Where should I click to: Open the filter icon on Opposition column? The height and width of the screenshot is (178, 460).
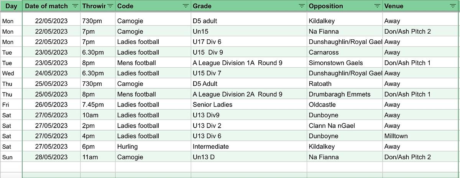coord(378,6)
